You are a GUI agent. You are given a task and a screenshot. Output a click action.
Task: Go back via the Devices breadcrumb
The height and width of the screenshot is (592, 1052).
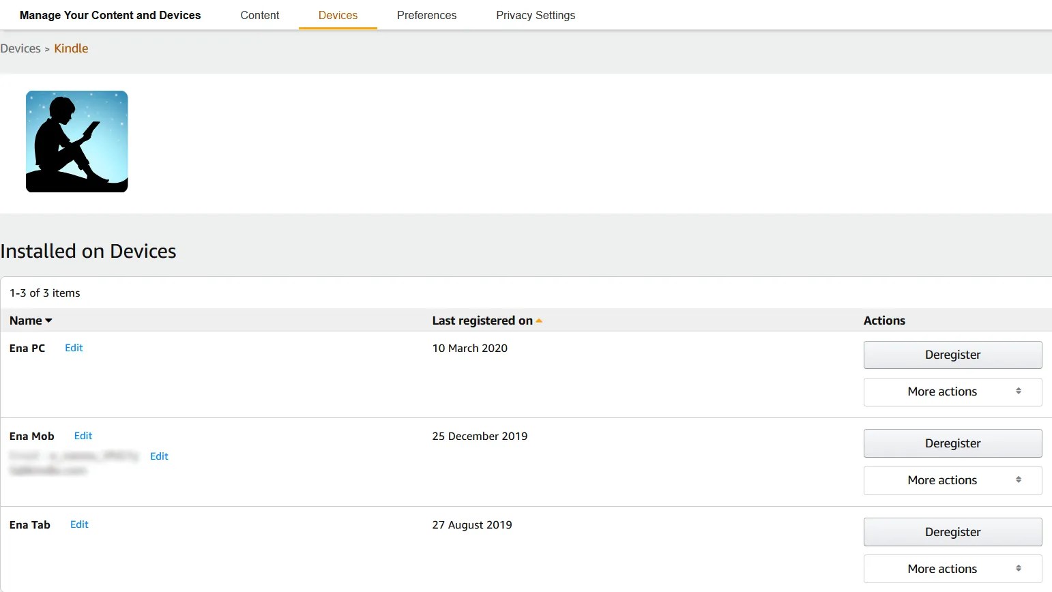20,48
